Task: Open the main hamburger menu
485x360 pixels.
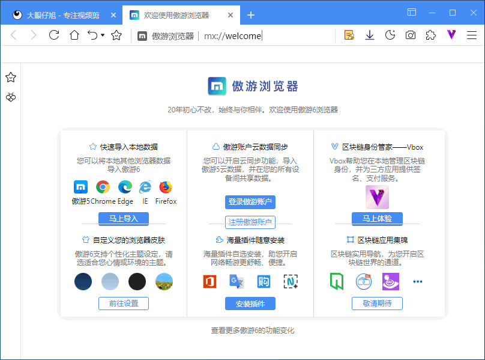Action: (472, 35)
